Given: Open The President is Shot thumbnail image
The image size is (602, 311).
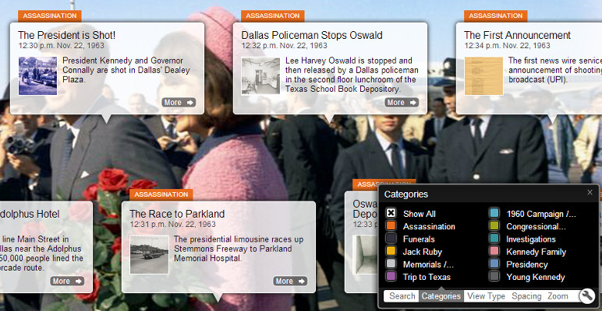Looking at the screenshot, I should [37, 76].
